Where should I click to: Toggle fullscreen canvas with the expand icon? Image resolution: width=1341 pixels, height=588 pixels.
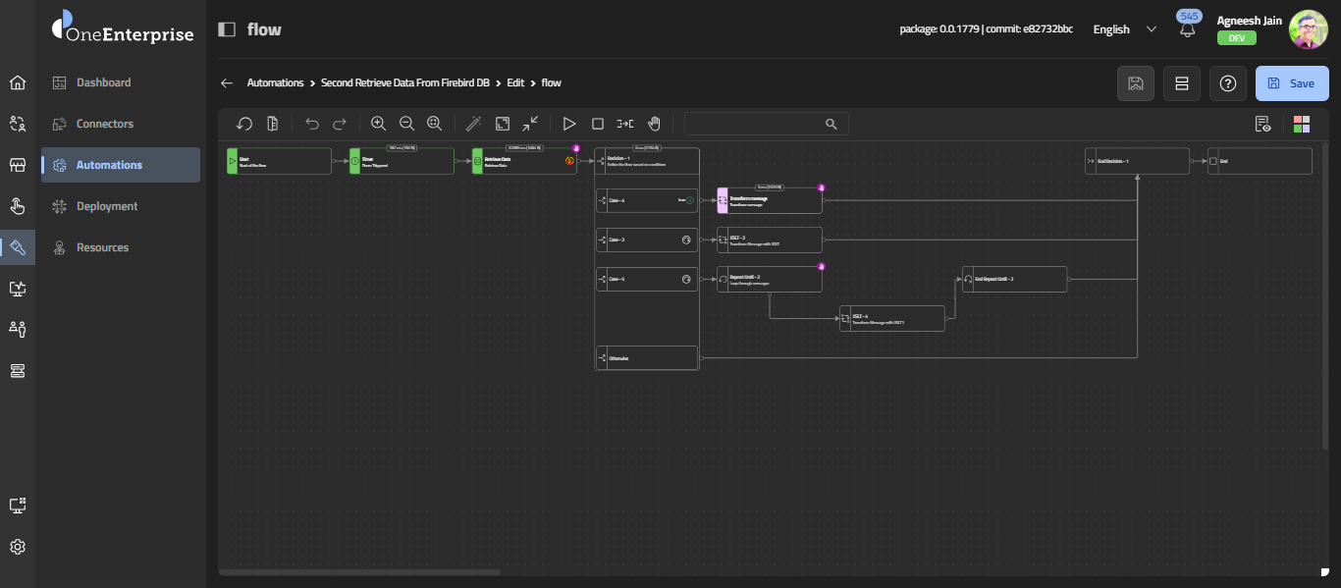[502, 124]
